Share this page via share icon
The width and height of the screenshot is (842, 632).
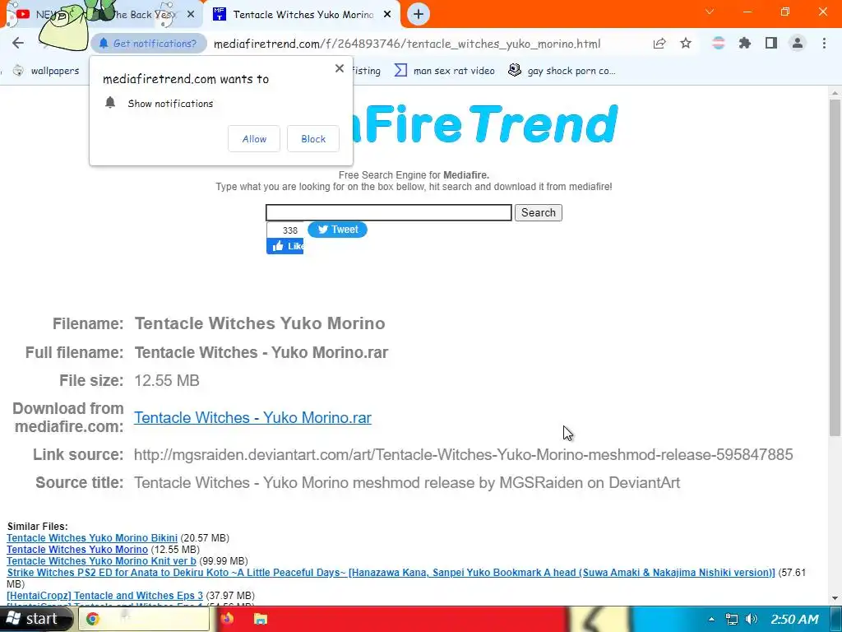(659, 44)
